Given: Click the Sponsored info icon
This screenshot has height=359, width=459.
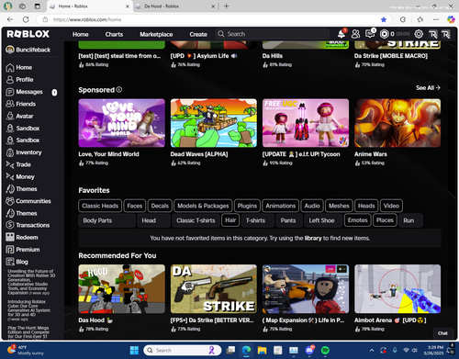Looking at the screenshot, I should coord(119,90).
